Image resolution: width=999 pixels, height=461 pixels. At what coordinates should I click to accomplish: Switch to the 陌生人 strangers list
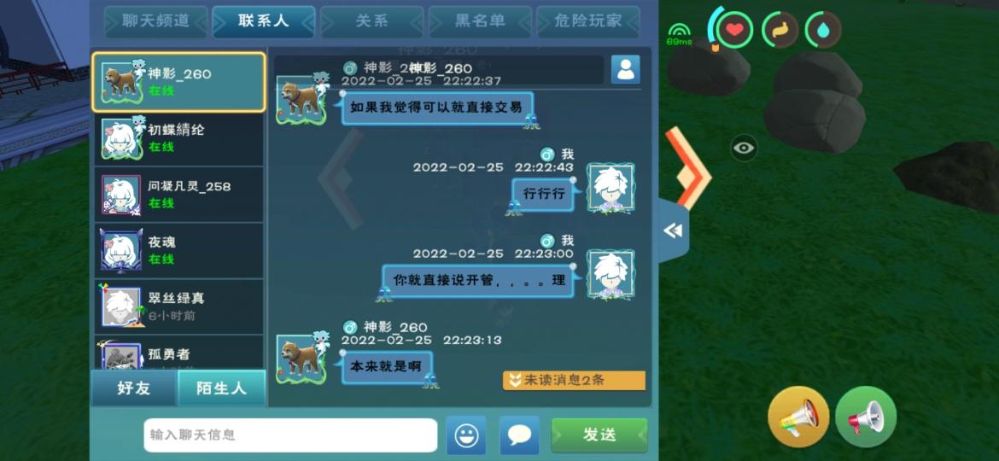click(221, 388)
